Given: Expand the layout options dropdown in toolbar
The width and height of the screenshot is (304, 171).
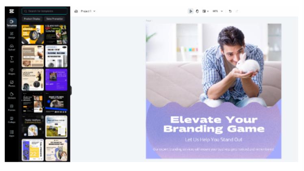Looking at the screenshot, I should pos(205,11).
